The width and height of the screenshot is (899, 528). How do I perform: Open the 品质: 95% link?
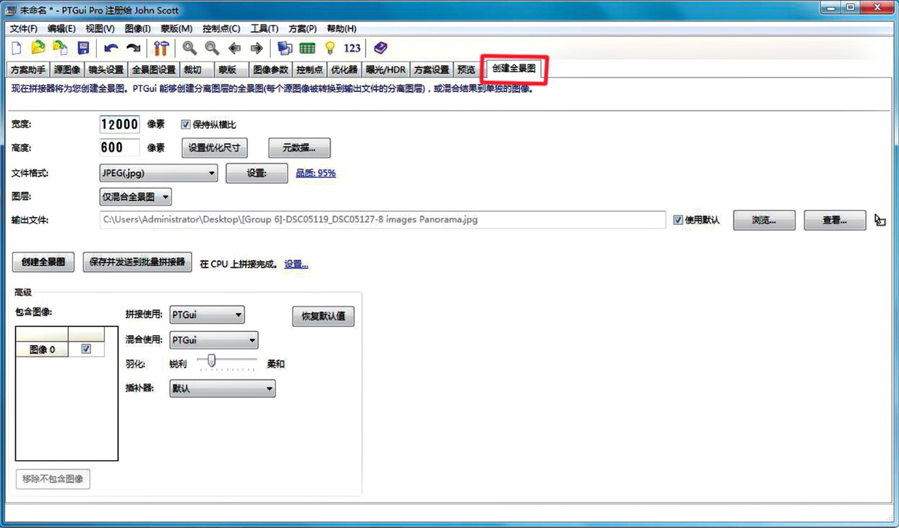(x=316, y=173)
